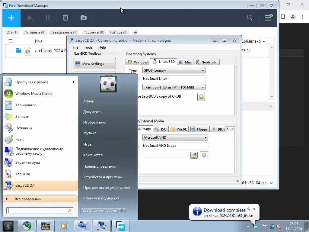
Task: Expand the Приступая к работе submenu arrow
Action: click(x=74, y=82)
